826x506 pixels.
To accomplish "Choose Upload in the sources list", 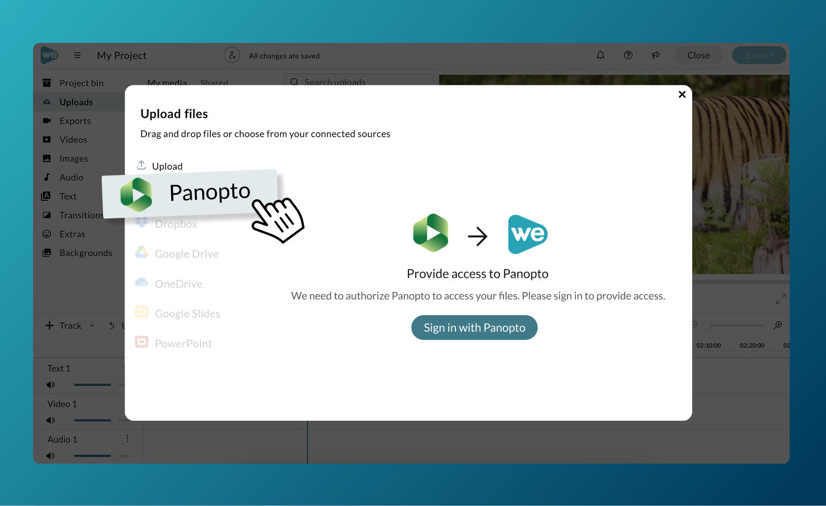I will click(160, 166).
